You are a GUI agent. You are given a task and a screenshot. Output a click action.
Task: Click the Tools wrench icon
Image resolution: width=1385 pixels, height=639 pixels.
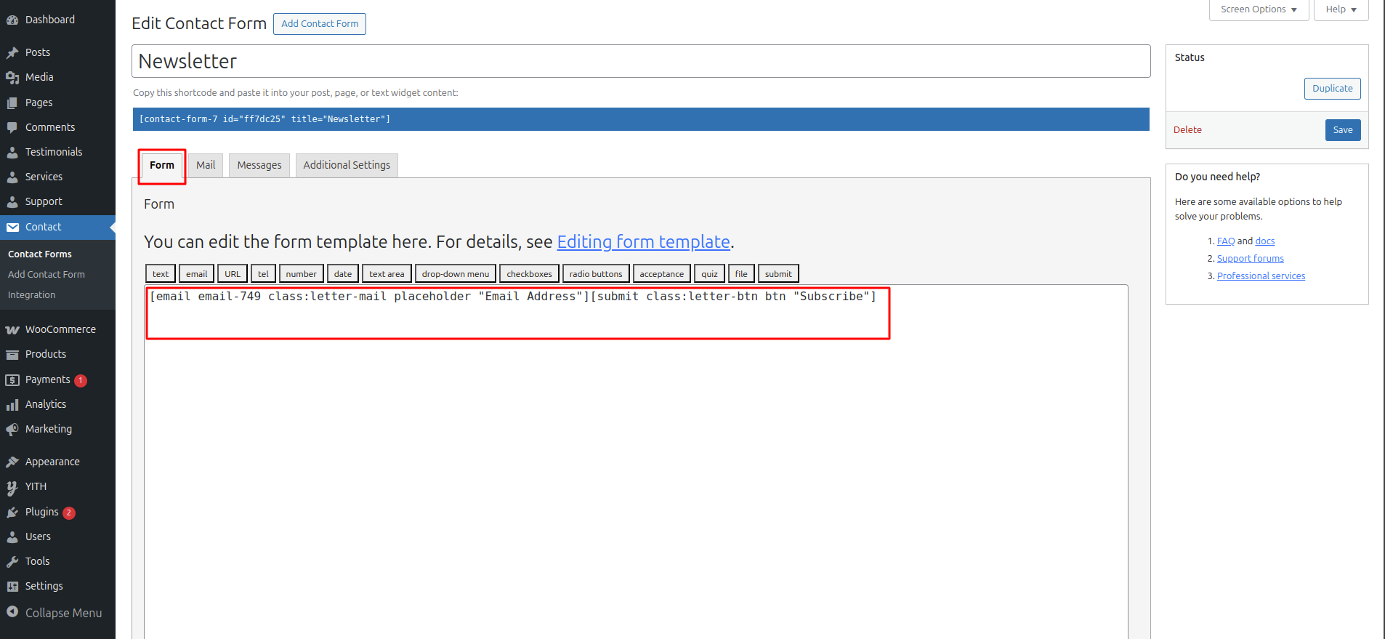tap(12, 562)
